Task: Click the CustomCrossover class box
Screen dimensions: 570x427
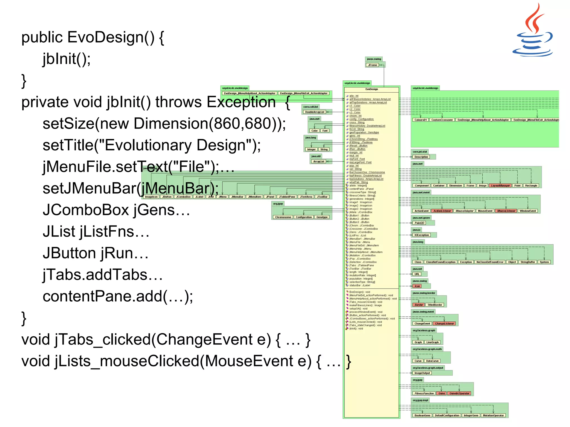Action: [442, 120]
